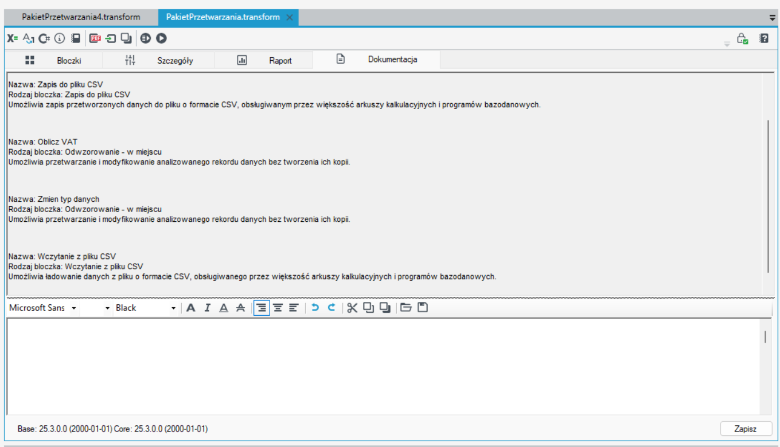Apply italic formatting in editor toolbar
The width and height of the screenshot is (780, 447).
point(208,308)
